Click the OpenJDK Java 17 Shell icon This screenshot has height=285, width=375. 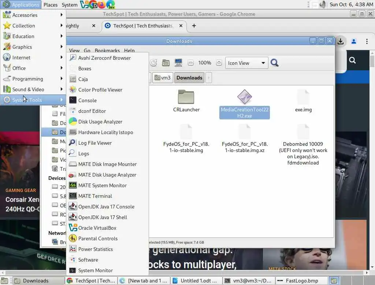pos(73,217)
